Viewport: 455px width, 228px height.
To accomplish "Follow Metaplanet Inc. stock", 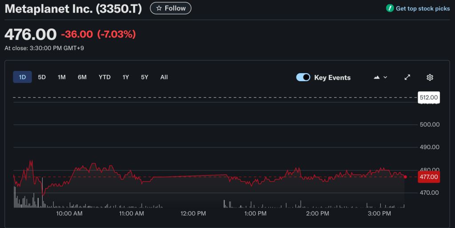I will click(x=171, y=8).
